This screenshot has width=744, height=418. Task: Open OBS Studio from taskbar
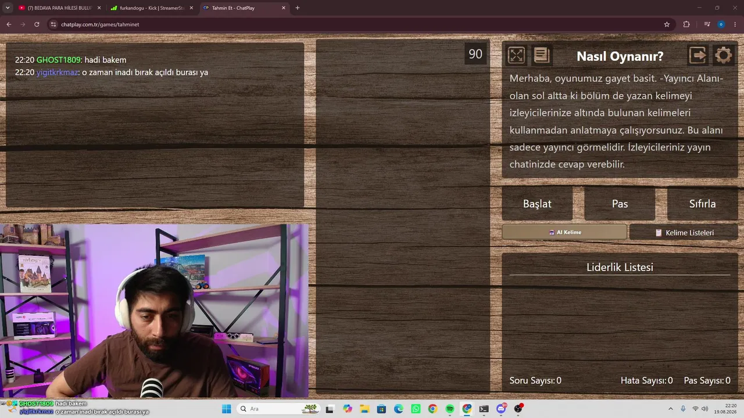[518, 409]
